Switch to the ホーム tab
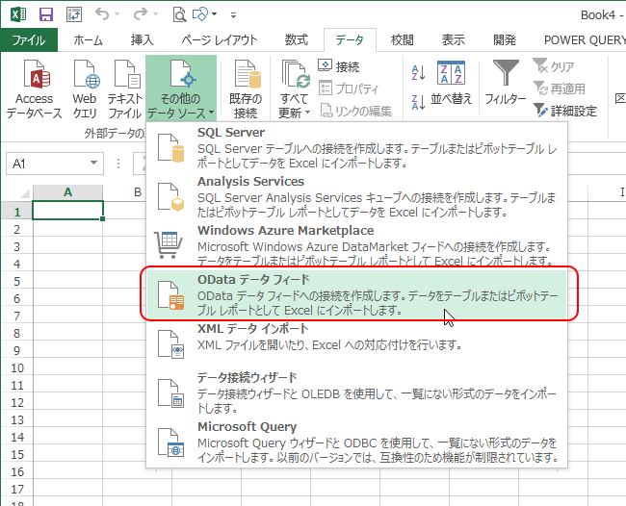The height and width of the screenshot is (506, 626). [88, 39]
